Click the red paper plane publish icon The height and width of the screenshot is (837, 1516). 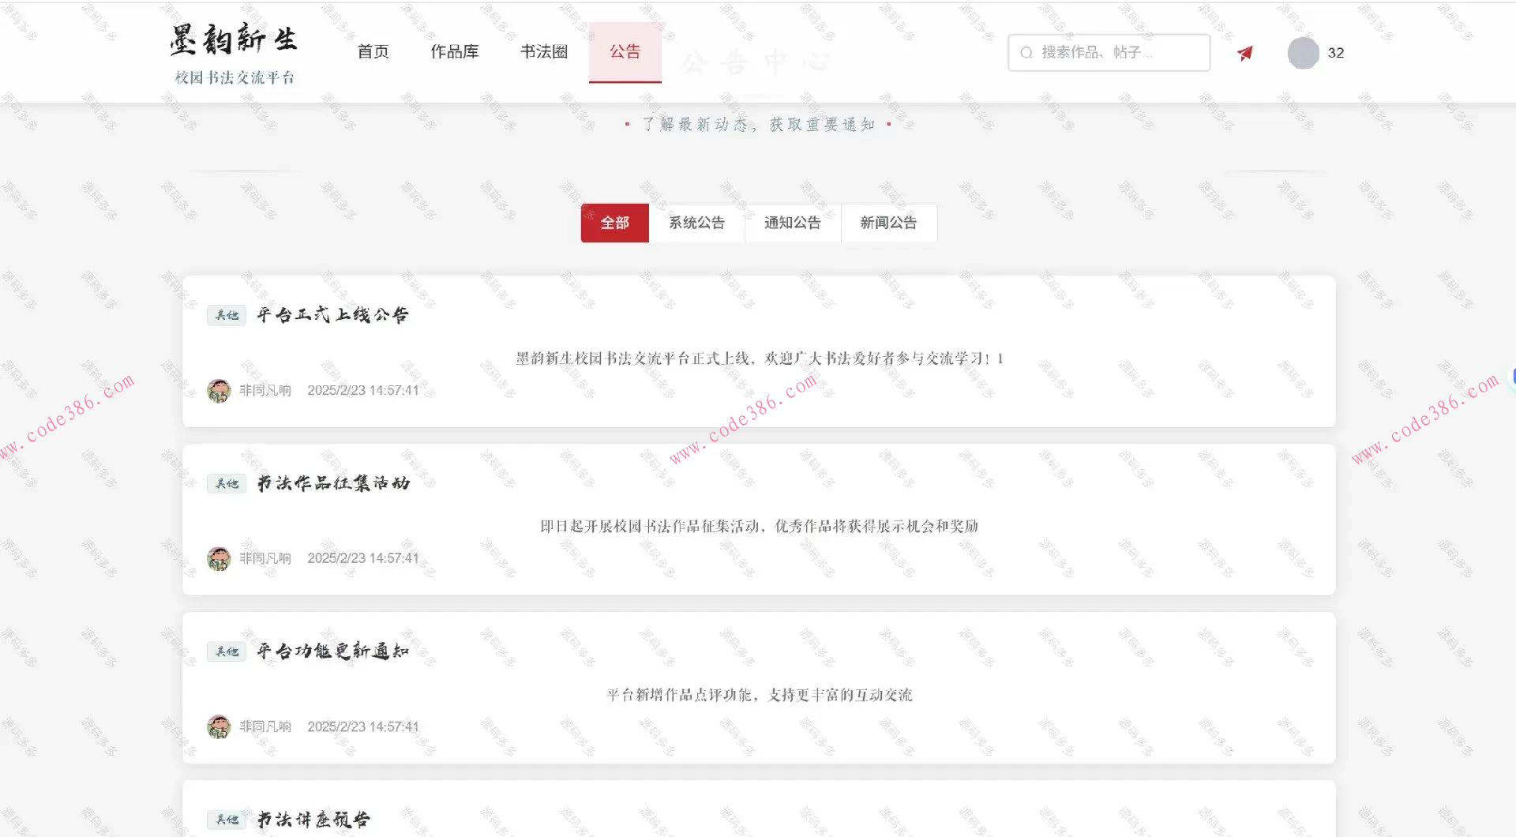1244,51
